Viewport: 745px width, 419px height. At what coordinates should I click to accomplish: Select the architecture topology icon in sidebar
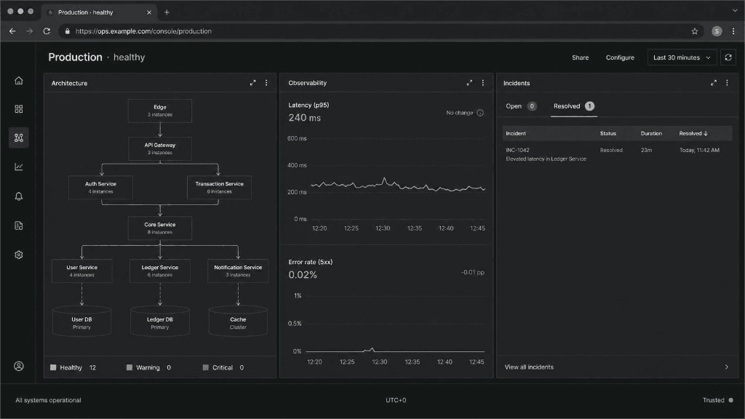tap(18, 137)
